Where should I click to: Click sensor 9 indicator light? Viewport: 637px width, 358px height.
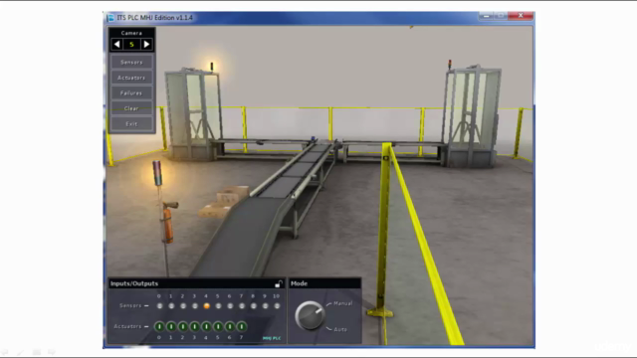pos(266,306)
